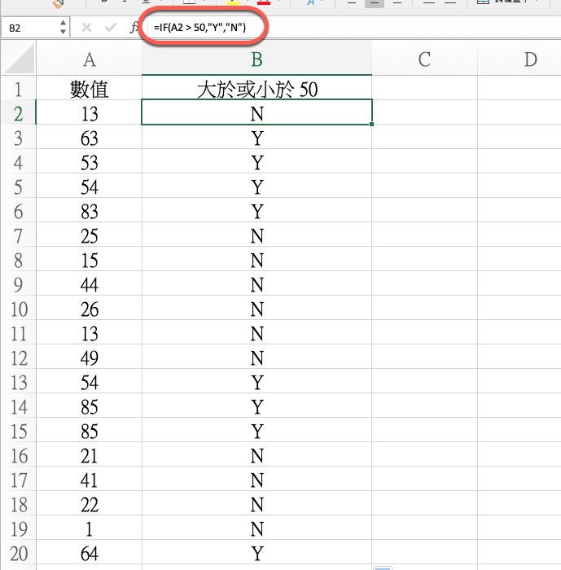This screenshot has width=561, height=570.
Task: Select cell A19 with value 1
Action: click(89, 528)
